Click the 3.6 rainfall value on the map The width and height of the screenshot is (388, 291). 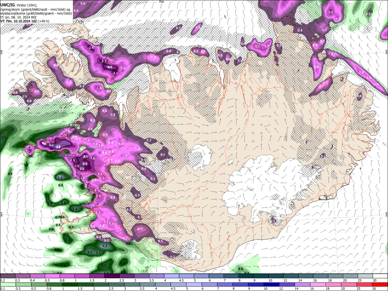point(63,202)
